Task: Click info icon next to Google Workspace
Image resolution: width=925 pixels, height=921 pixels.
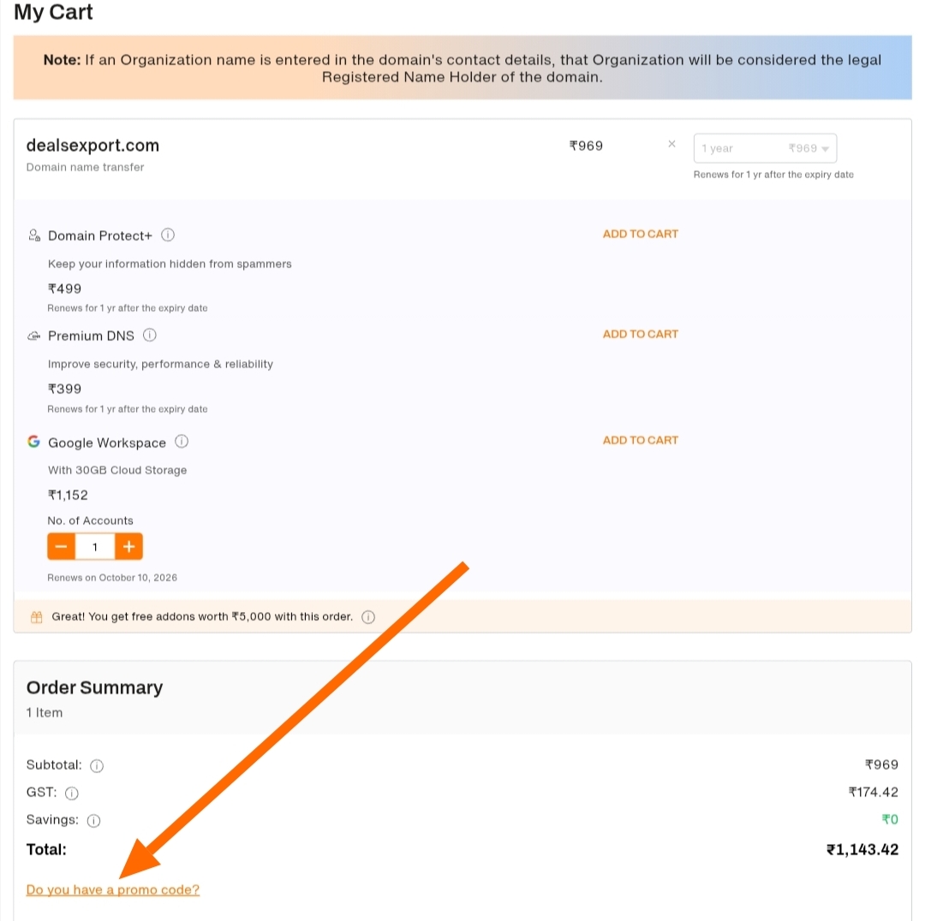Action: pyautogui.click(x=182, y=442)
